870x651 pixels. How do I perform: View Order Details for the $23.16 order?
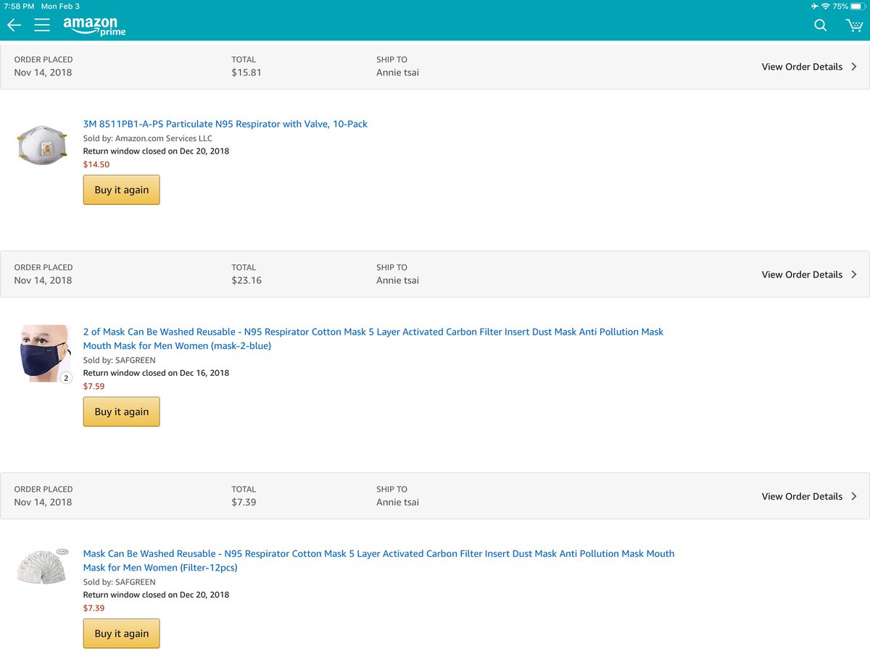tap(802, 274)
